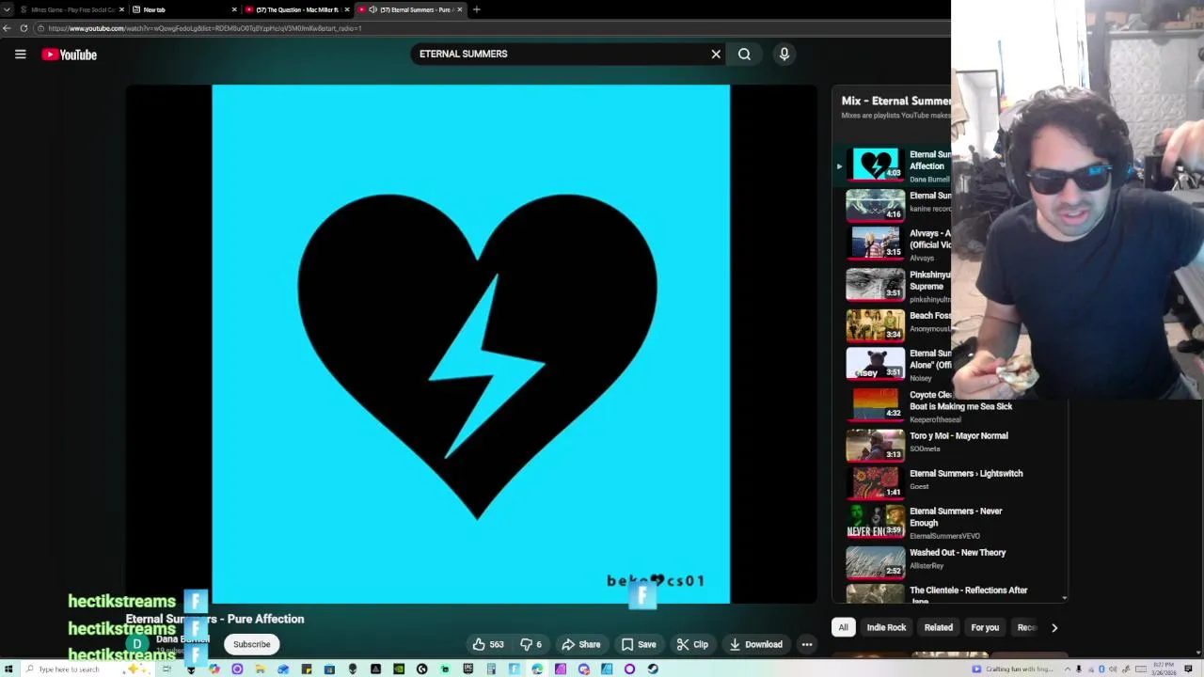Open the Windows Start menu
The width and height of the screenshot is (1204, 677).
8,669
